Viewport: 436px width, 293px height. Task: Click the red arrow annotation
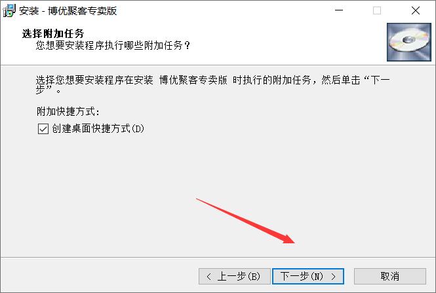[245, 221]
